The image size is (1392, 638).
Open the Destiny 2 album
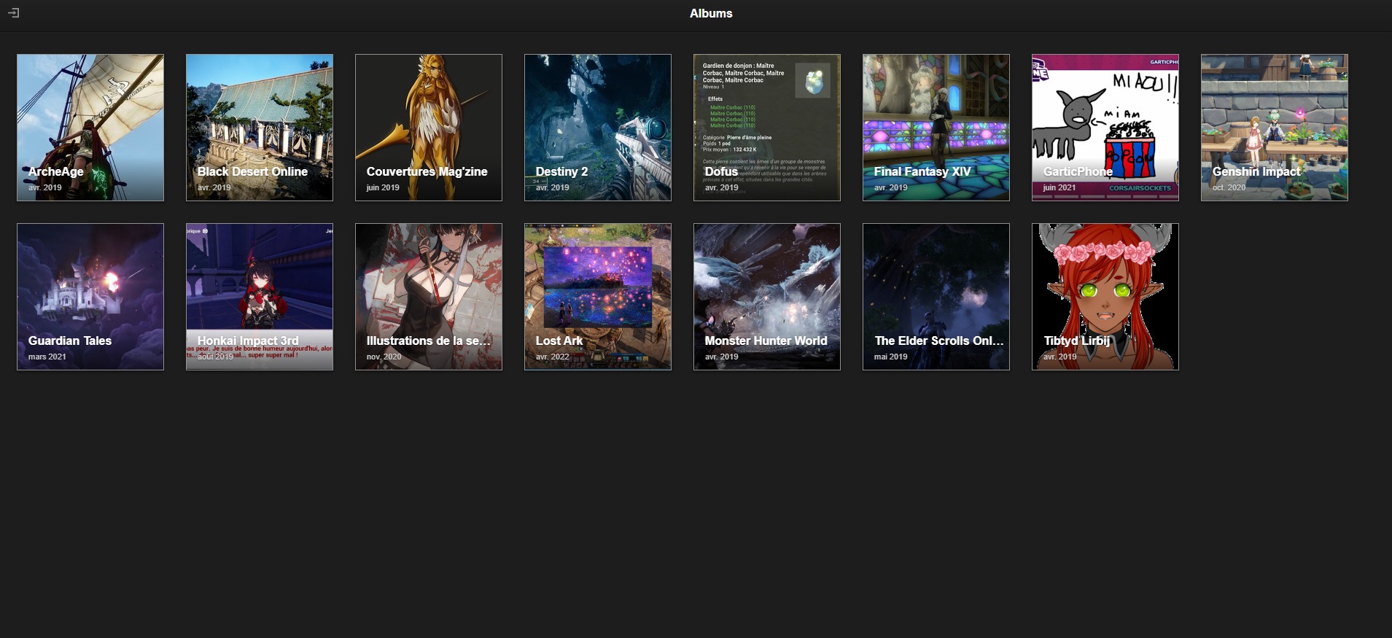[x=598, y=128]
